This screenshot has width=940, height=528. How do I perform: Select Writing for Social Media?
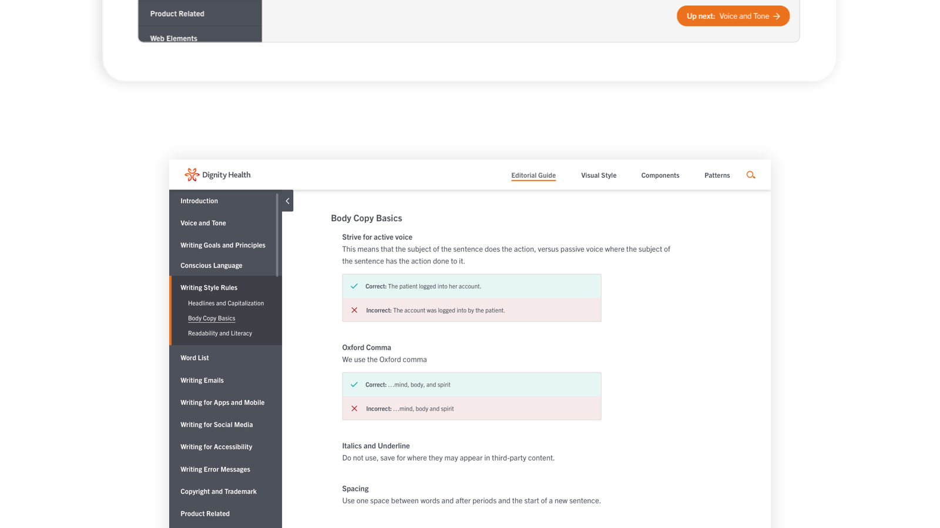pyautogui.click(x=217, y=425)
